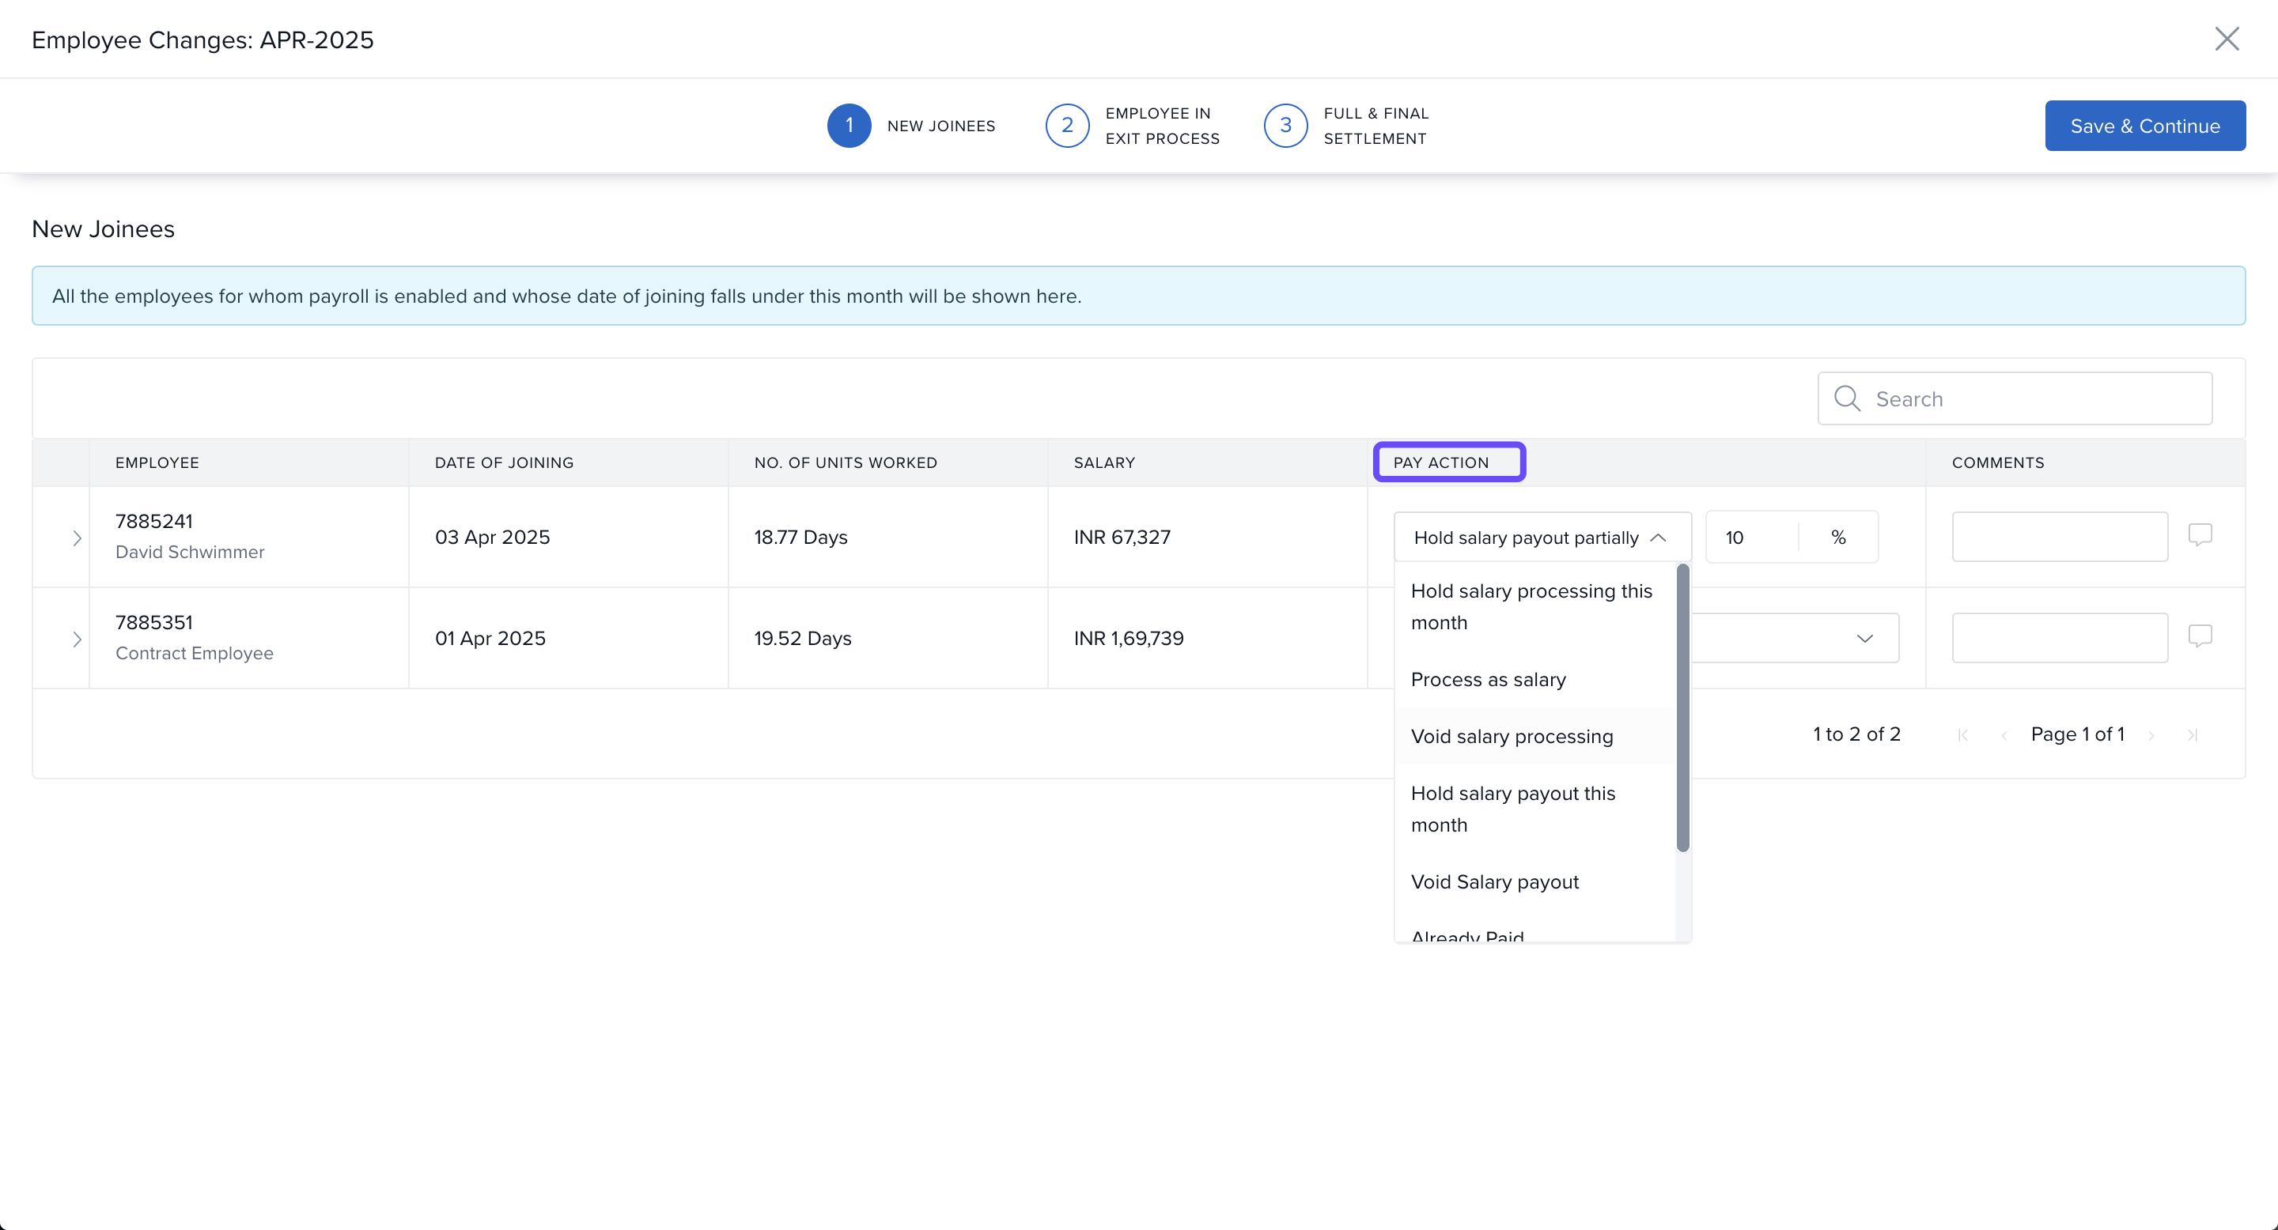
Task: Click Save & Continue button
Action: point(2144,126)
